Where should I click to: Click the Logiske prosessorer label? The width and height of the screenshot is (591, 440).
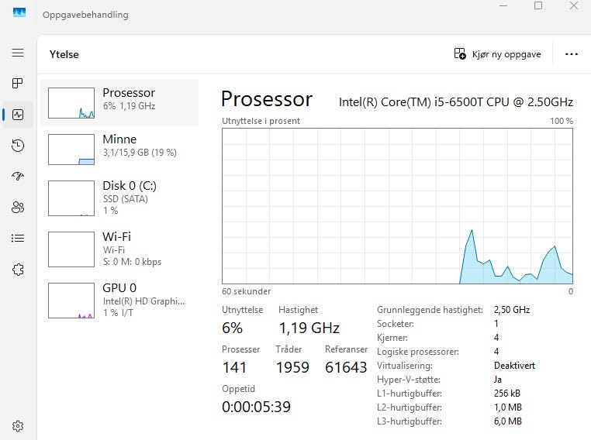pos(418,352)
